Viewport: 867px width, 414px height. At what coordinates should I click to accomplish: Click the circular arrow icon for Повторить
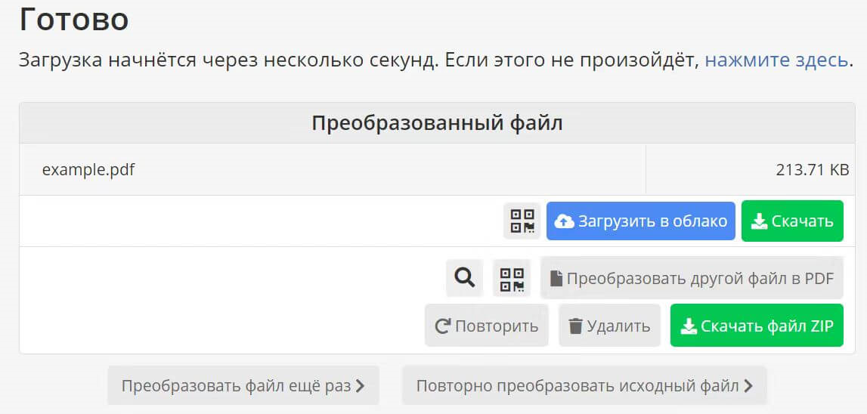pyautogui.click(x=442, y=326)
